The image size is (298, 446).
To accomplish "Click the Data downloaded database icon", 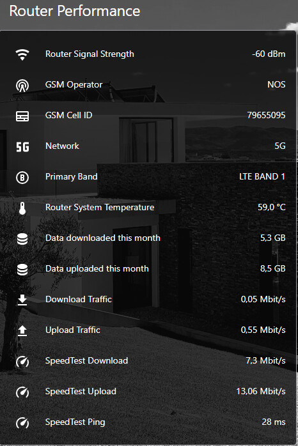I will click(x=22, y=239).
